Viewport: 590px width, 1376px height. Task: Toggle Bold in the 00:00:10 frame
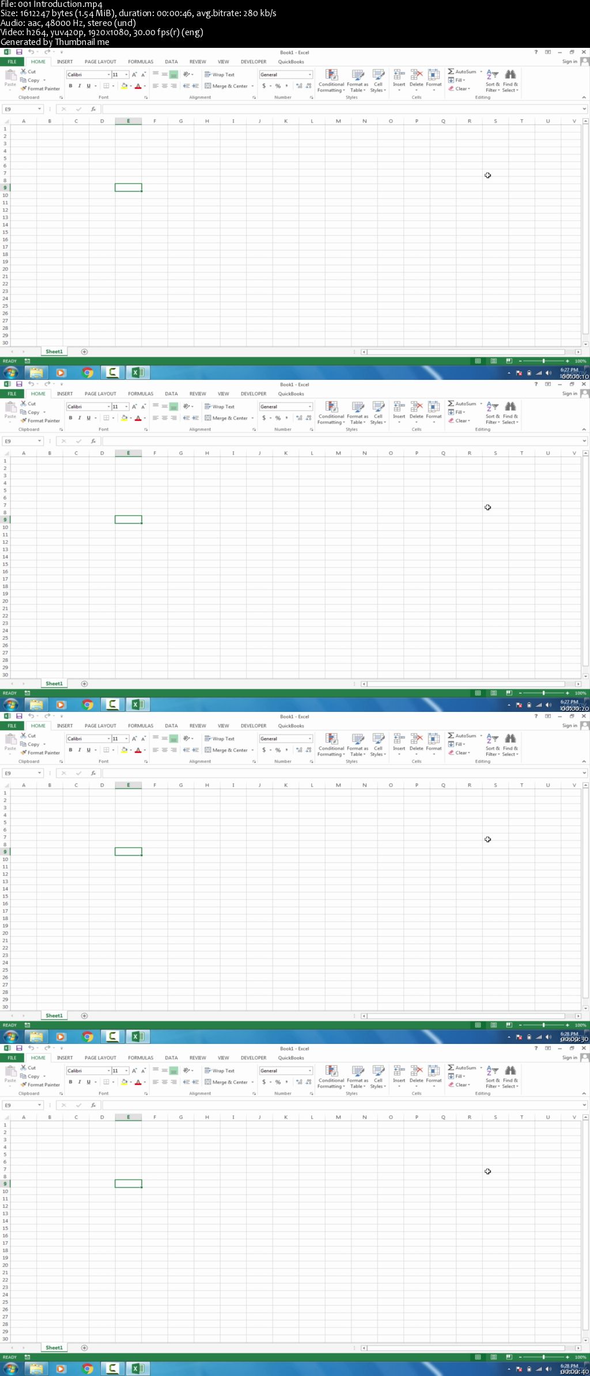coord(70,86)
